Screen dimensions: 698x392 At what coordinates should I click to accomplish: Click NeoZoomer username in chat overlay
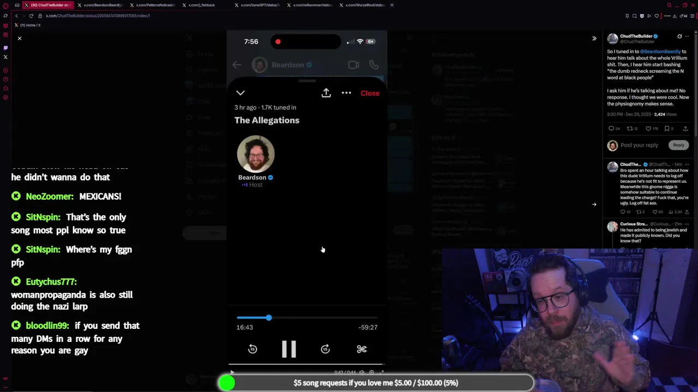pyautogui.click(x=50, y=197)
